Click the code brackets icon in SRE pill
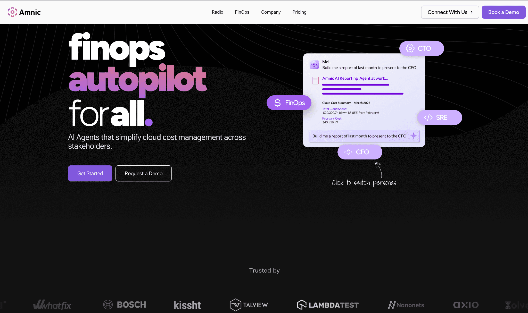Viewport: 528px width, 313px height. pyautogui.click(x=428, y=117)
